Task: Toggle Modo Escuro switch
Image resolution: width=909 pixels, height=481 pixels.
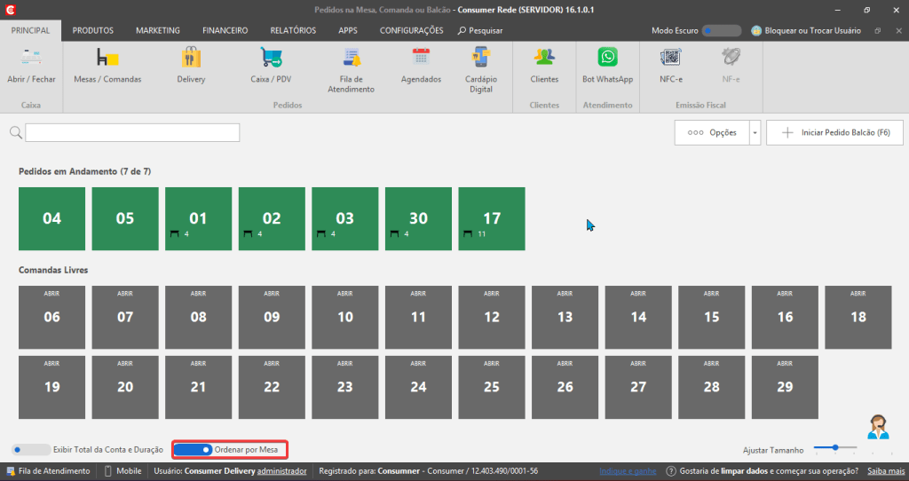Action: tap(721, 31)
